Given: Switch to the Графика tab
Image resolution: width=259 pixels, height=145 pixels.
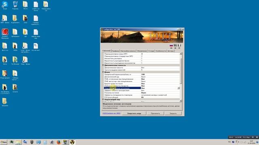Looking at the screenshot, I should [x=115, y=51].
